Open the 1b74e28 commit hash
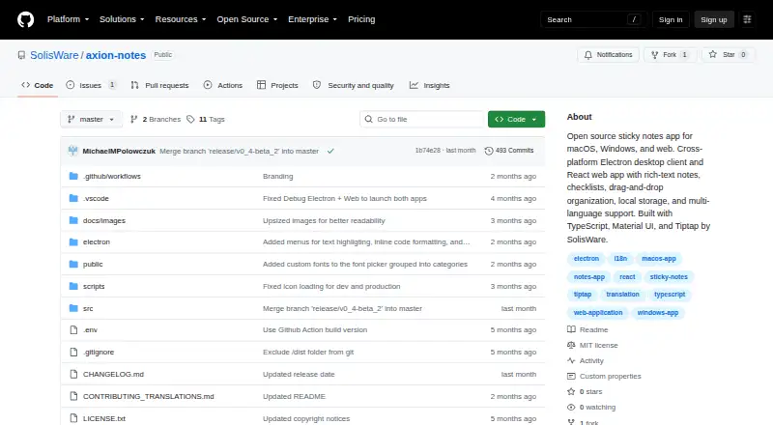The height and width of the screenshot is (425, 773). coord(427,151)
